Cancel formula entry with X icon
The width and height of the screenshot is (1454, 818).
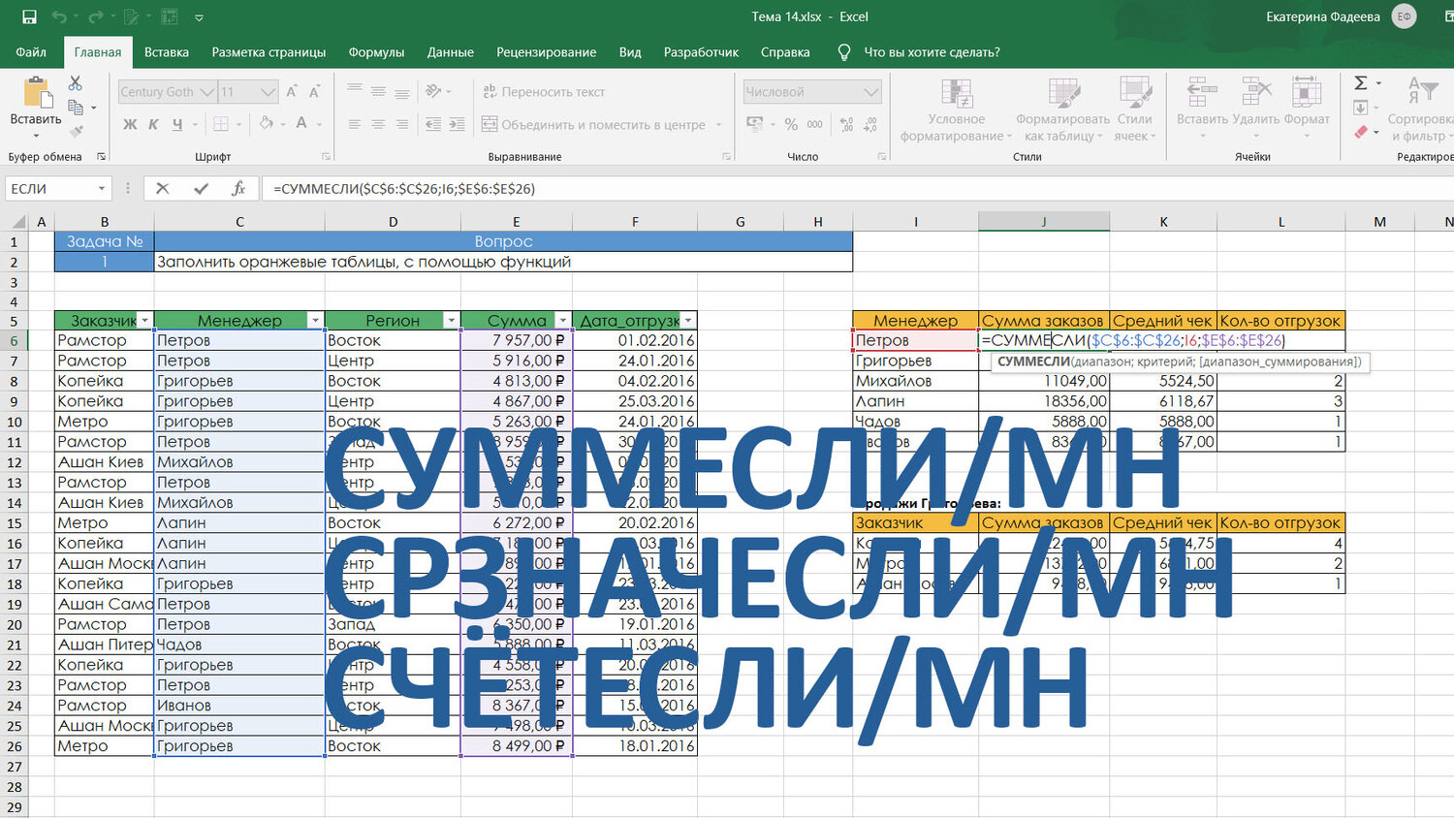(163, 189)
